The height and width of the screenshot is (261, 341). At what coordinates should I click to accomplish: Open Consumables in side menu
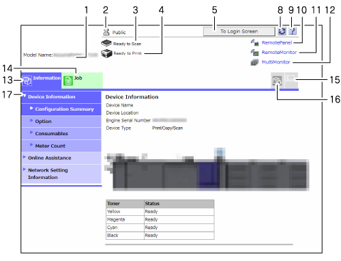(x=61, y=134)
